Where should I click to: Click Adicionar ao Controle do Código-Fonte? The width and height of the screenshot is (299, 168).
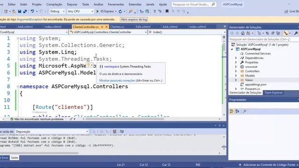click(269, 165)
